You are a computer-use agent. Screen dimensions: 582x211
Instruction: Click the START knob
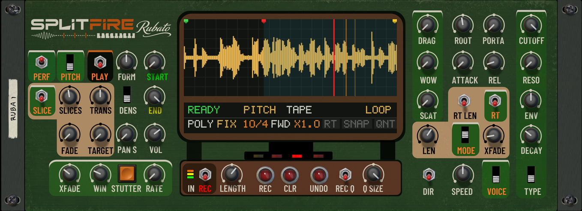[x=154, y=62]
